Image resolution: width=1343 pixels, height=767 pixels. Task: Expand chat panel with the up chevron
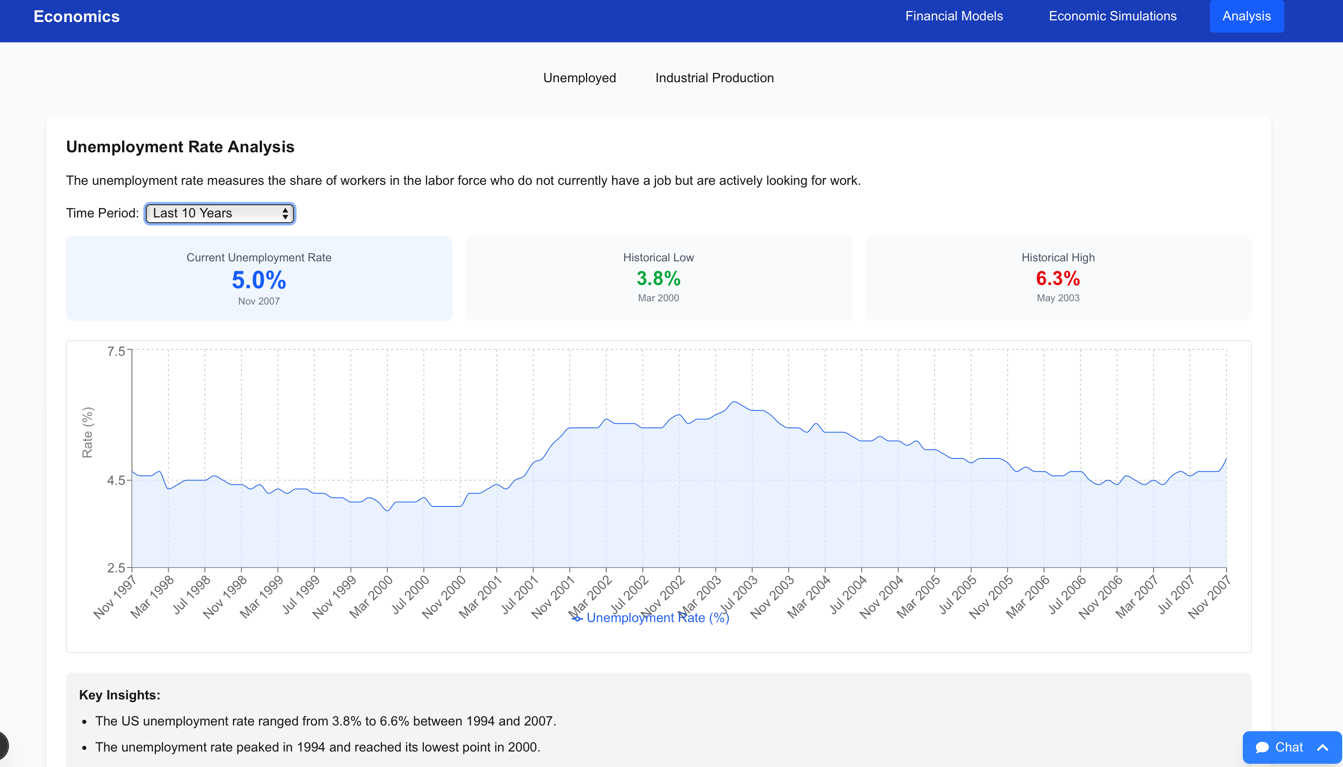point(1323,747)
